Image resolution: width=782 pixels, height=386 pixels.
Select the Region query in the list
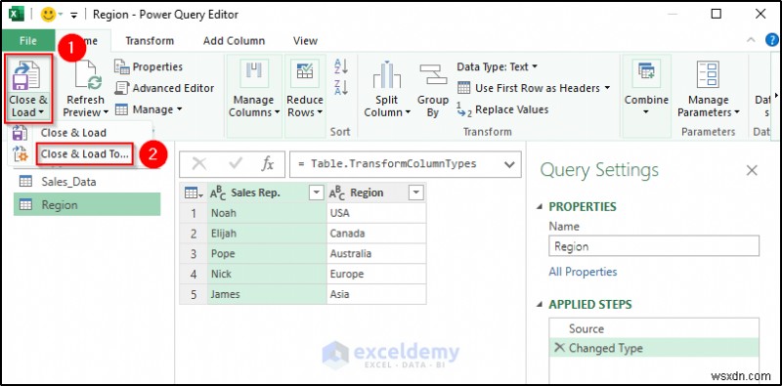[x=87, y=204]
